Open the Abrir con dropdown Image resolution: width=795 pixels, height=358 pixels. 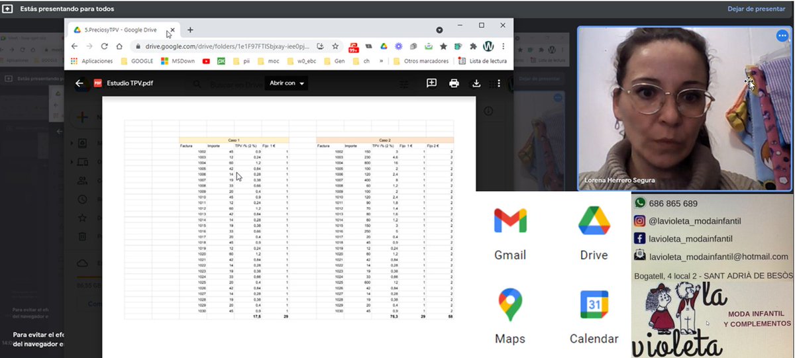click(x=286, y=83)
